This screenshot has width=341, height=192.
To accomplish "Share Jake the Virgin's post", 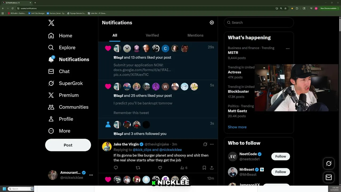I will (x=212, y=168).
